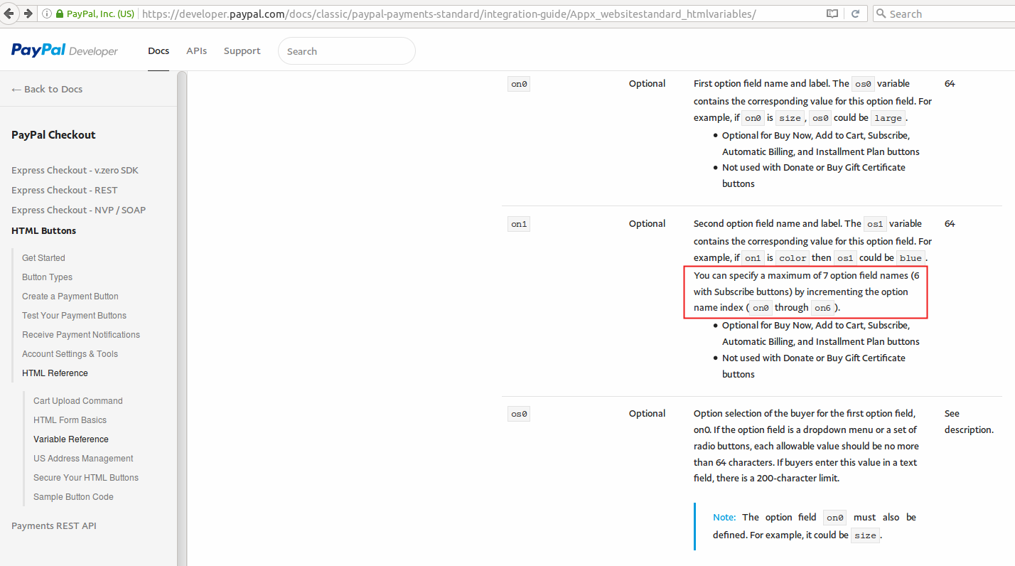
Task: Click the 'See description.' length cell
Action: click(970, 421)
